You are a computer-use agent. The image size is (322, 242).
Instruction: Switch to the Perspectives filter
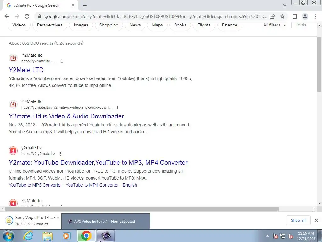[50, 25]
